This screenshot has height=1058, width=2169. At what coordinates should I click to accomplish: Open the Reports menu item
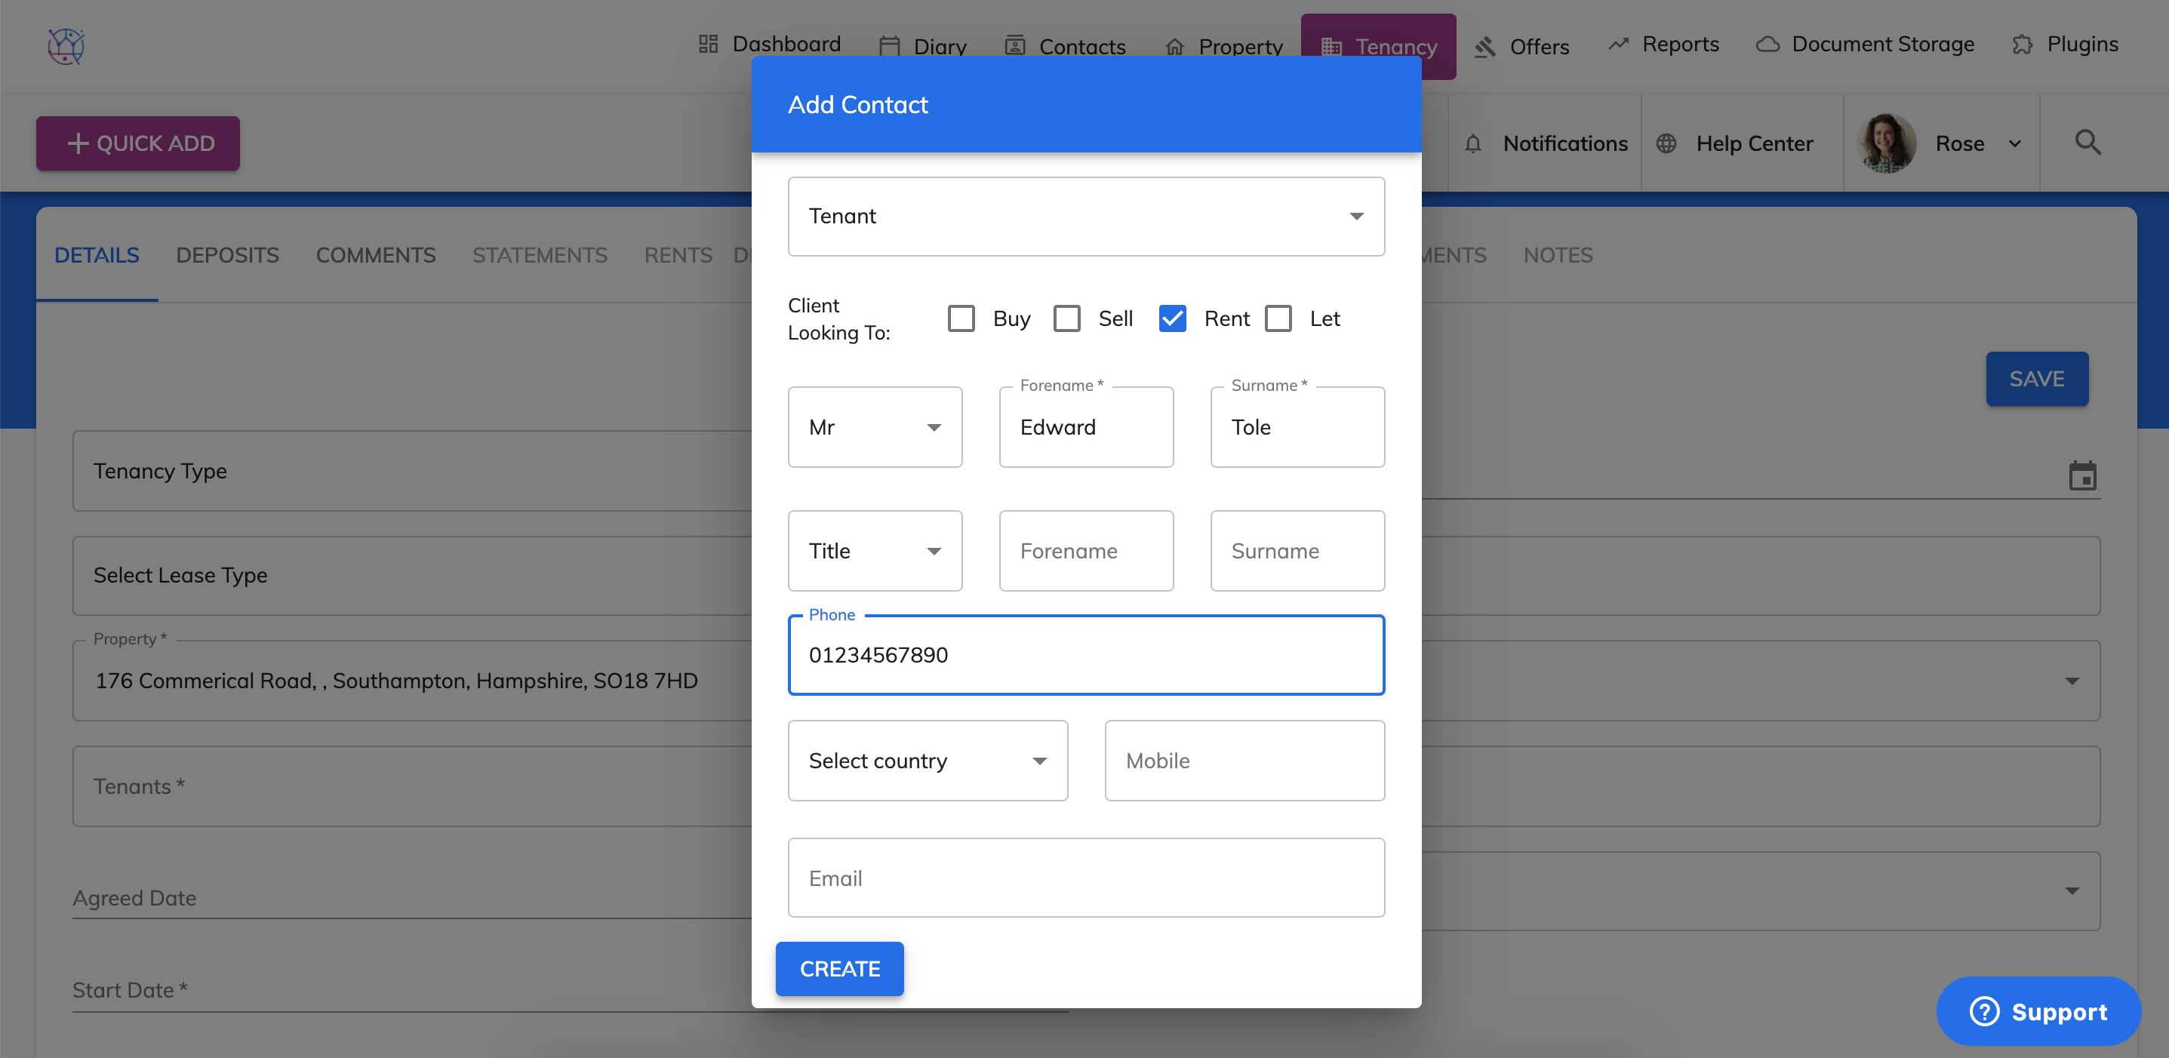click(x=1664, y=45)
